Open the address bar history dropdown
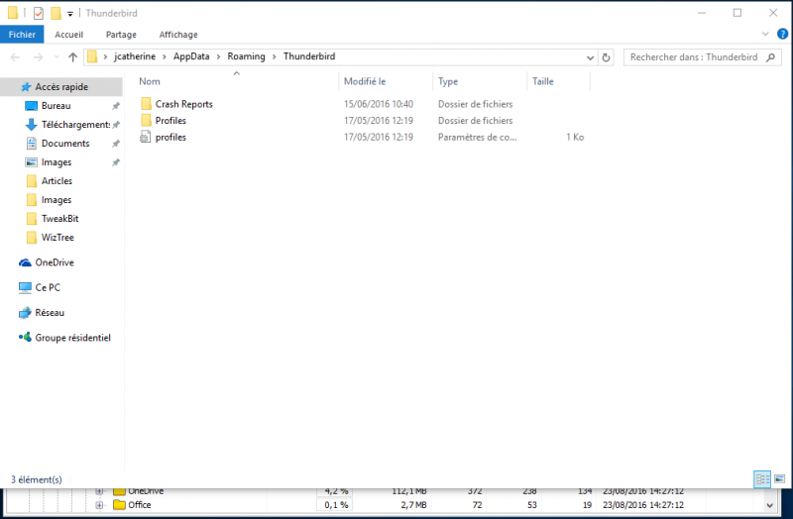Screen dimensions: 793x519 coord(590,57)
